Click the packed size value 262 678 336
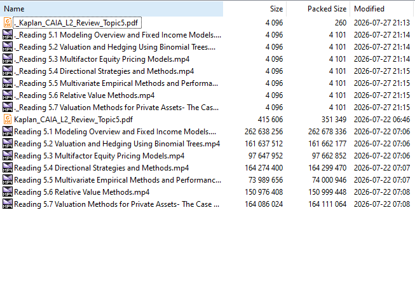Viewport: 415px width, 308px height. coord(327,132)
